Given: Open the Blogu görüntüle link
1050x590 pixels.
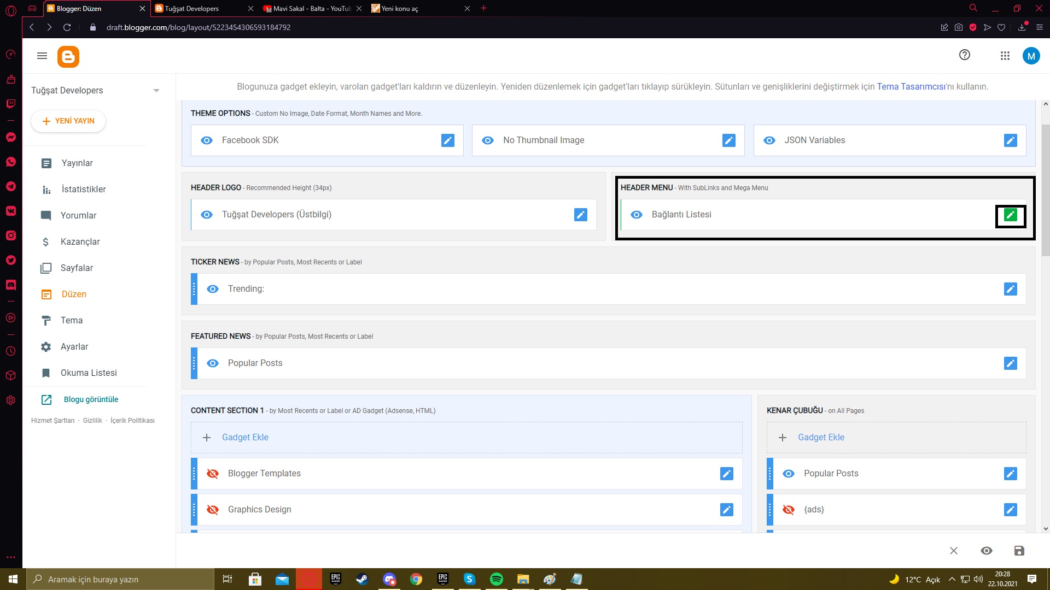Looking at the screenshot, I should pos(91,399).
